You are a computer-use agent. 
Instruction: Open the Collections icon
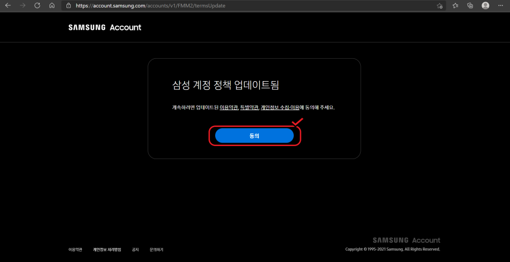pos(470,5)
